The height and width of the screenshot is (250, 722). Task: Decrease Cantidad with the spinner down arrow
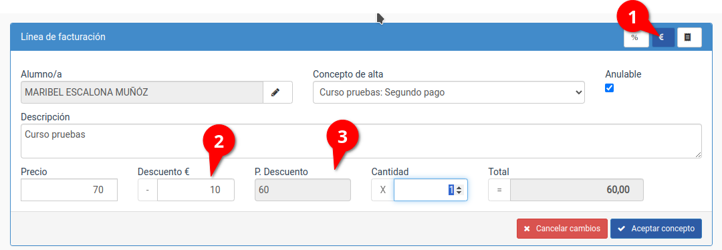pyautogui.click(x=459, y=193)
